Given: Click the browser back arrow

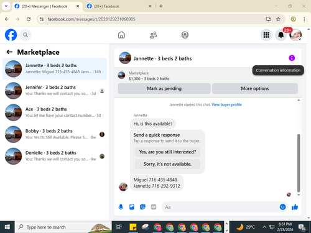Looking at the screenshot, I should (x=7, y=19).
